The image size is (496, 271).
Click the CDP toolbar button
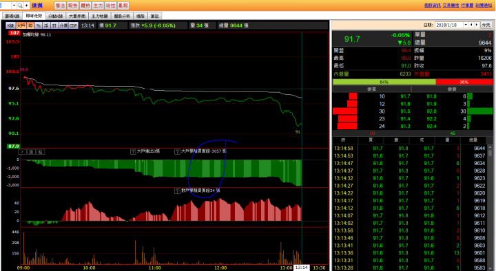click(73, 25)
